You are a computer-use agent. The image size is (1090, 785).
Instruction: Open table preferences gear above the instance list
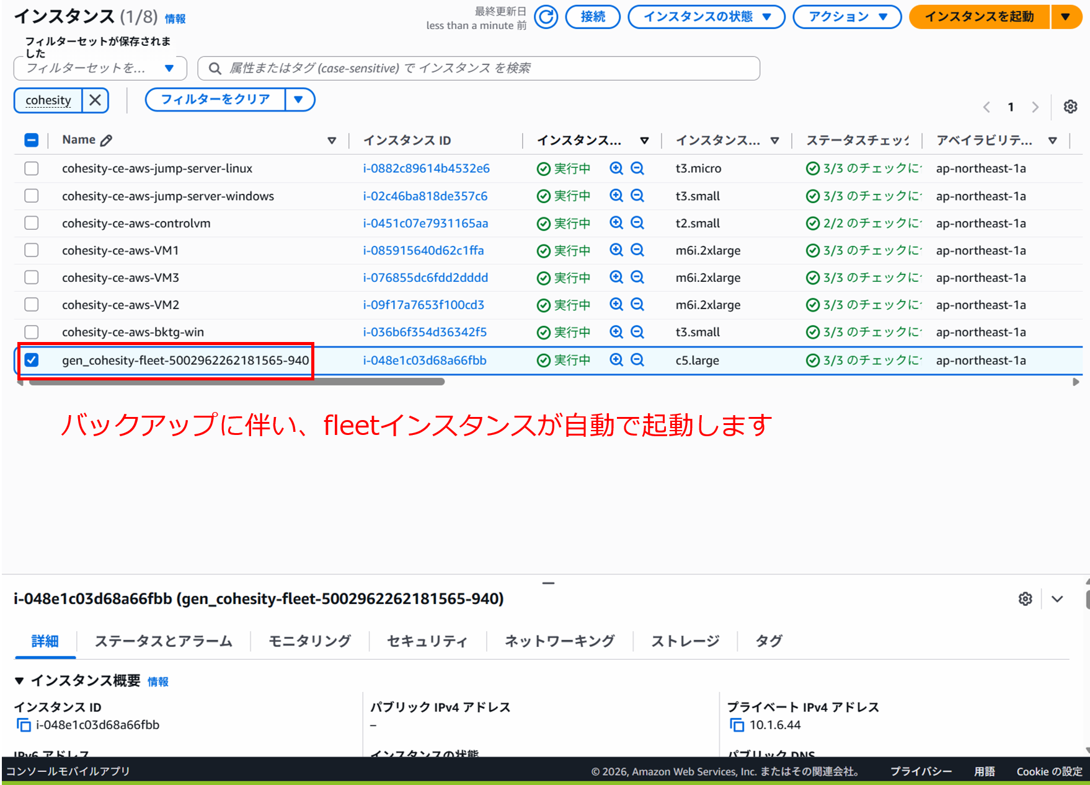pyautogui.click(x=1070, y=107)
